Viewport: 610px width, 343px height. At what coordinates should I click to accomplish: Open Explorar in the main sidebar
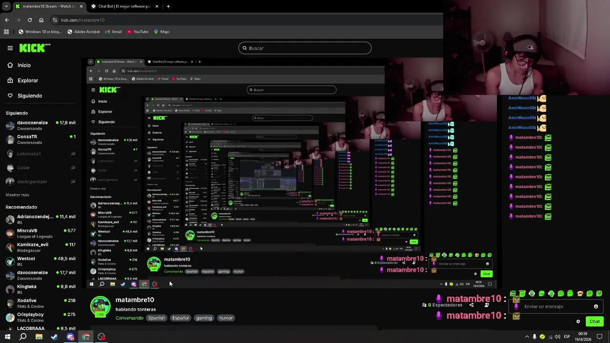pyautogui.click(x=22, y=81)
